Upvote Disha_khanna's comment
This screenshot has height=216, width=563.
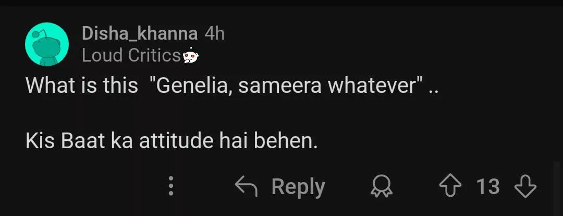tap(451, 186)
